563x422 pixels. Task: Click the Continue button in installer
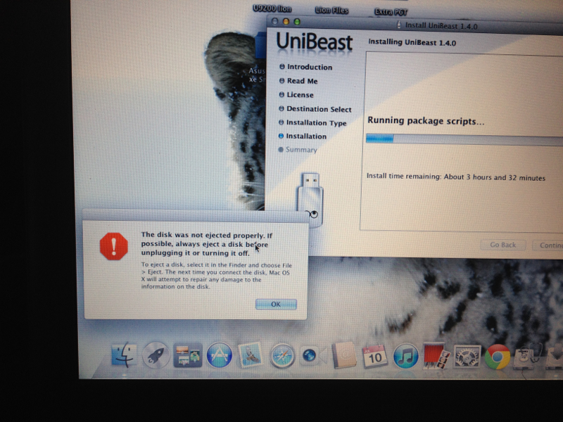(x=548, y=245)
